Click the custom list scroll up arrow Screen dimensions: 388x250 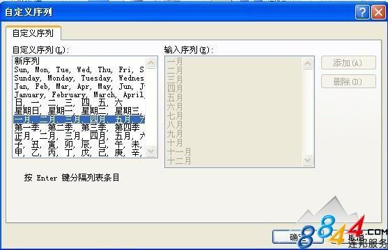pos(151,62)
